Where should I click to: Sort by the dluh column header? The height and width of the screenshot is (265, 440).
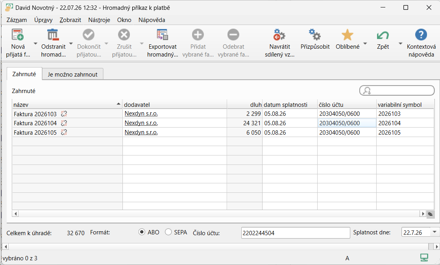click(244, 105)
